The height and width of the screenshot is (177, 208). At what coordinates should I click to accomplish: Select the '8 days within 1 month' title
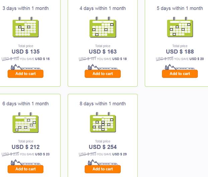click(x=103, y=104)
